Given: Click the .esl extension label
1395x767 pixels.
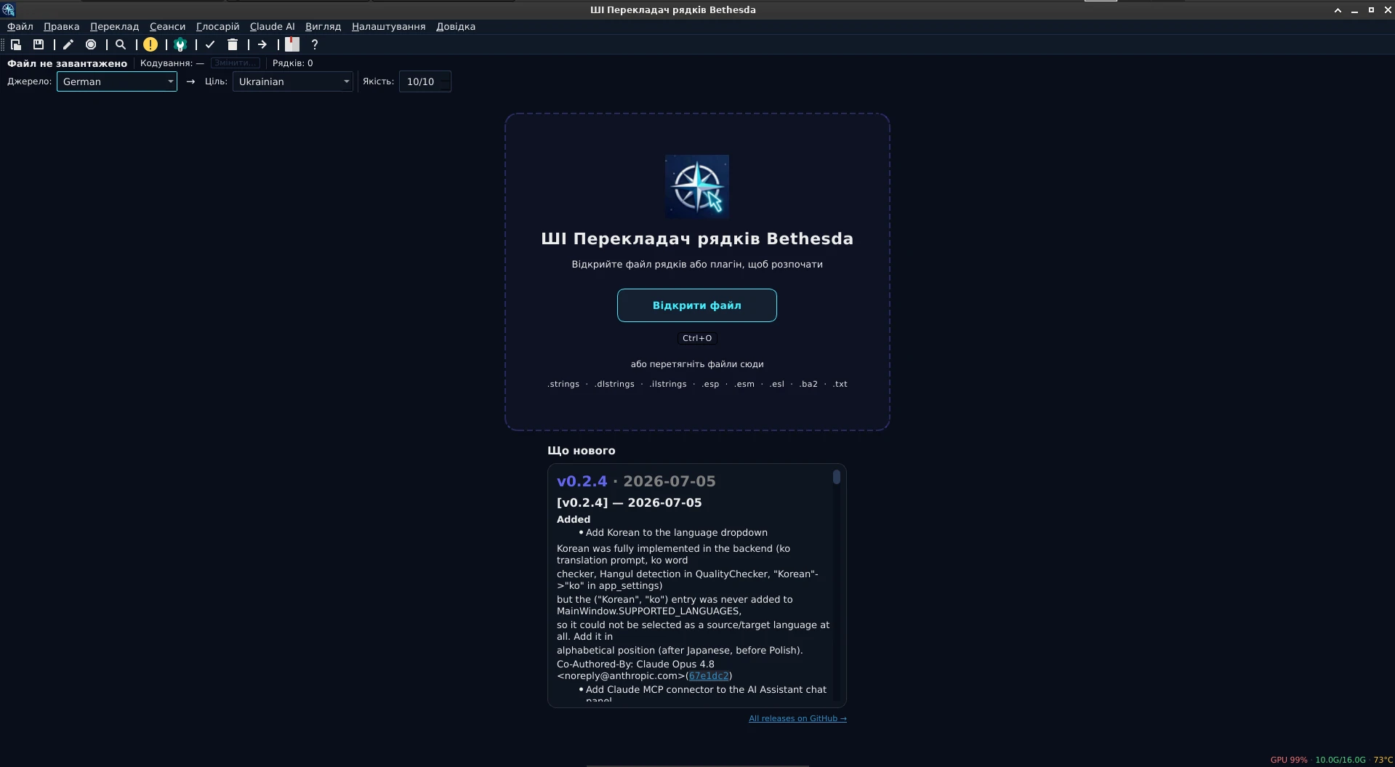Looking at the screenshot, I should tap(777, 384).
